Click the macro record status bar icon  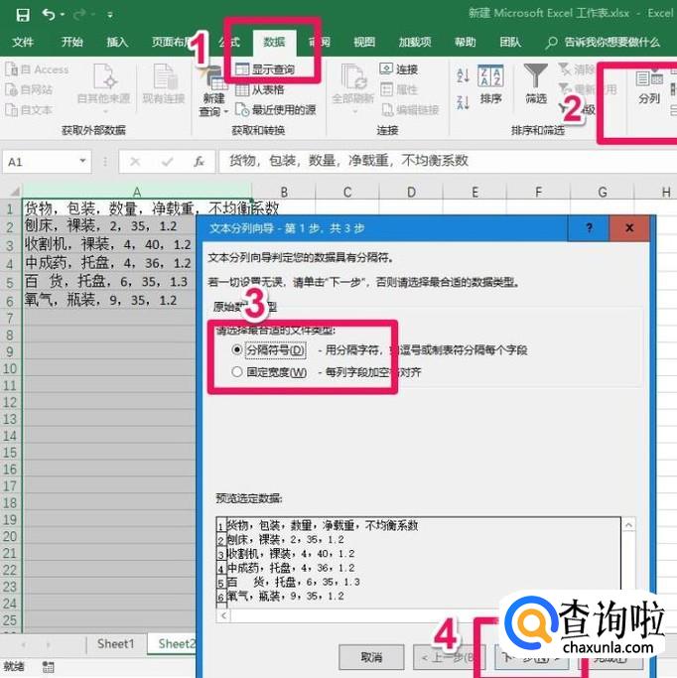coord(48,667)
